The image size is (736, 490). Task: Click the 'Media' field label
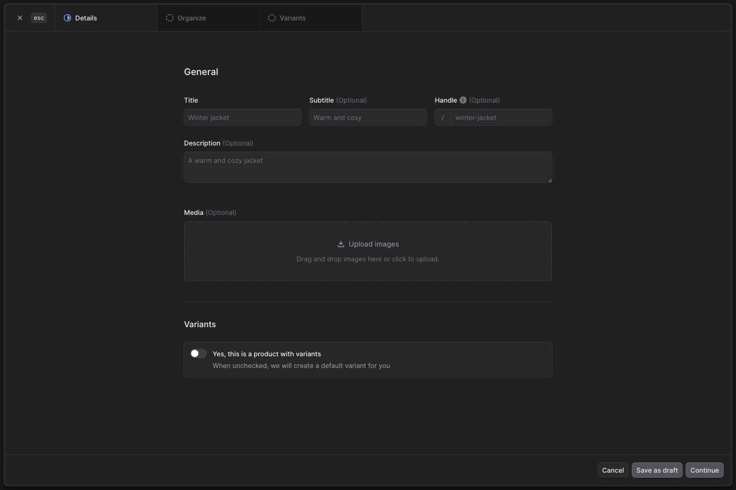[194, 212]
